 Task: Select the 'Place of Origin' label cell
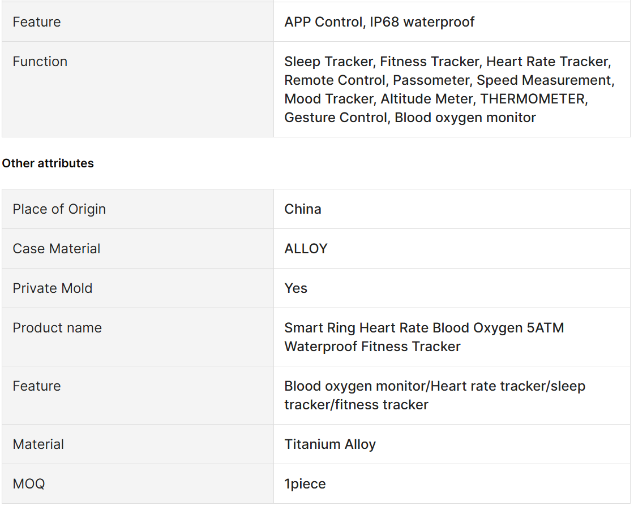coord(138,209)
